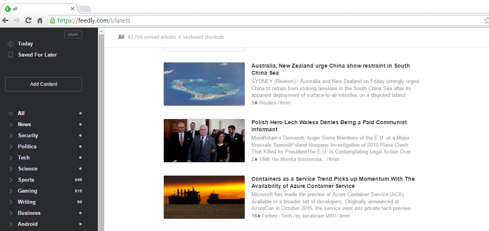This screenshot has height=231, width=489.
Task: Open the Android category
Action: tap(28, 224)
